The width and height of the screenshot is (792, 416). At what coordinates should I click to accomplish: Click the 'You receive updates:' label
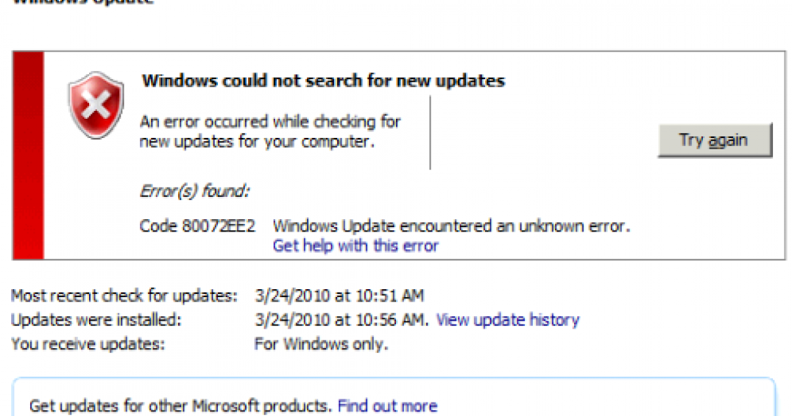coord(88,344)
